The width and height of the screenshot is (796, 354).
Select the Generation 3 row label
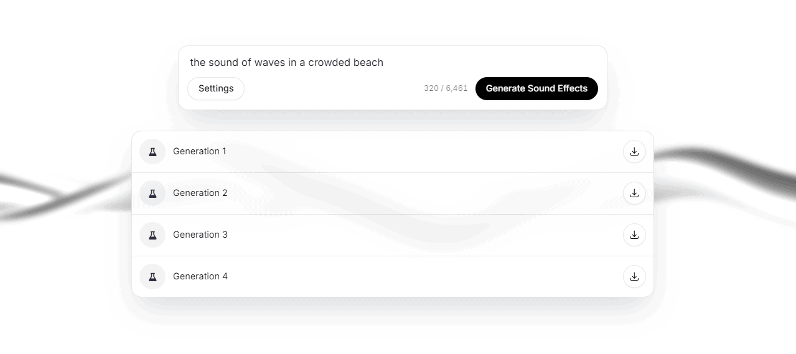pos(200,235)
